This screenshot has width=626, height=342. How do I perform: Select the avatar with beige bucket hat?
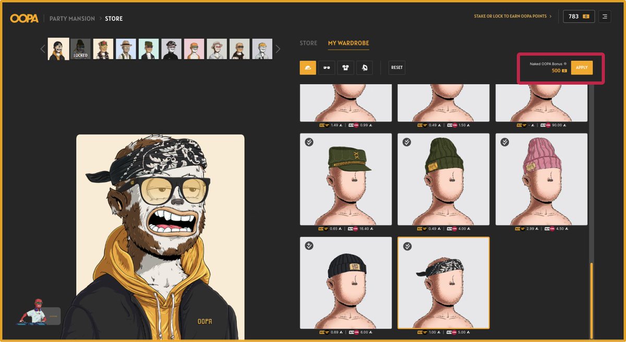click(x=217, y=49)
